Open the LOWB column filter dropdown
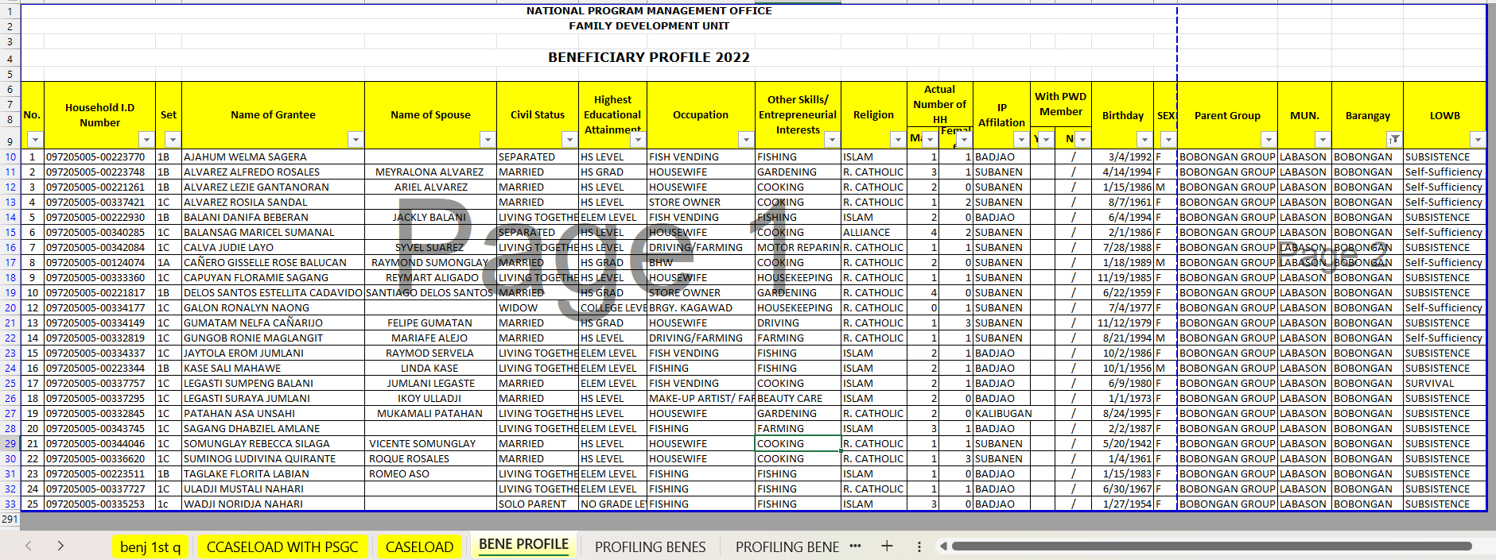 [1477, 140]
